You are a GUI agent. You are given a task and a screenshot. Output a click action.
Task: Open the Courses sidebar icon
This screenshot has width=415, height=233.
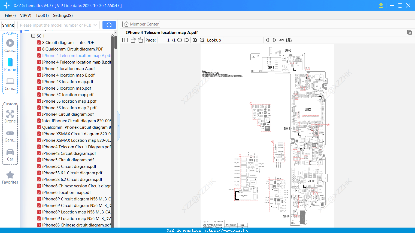10,46
